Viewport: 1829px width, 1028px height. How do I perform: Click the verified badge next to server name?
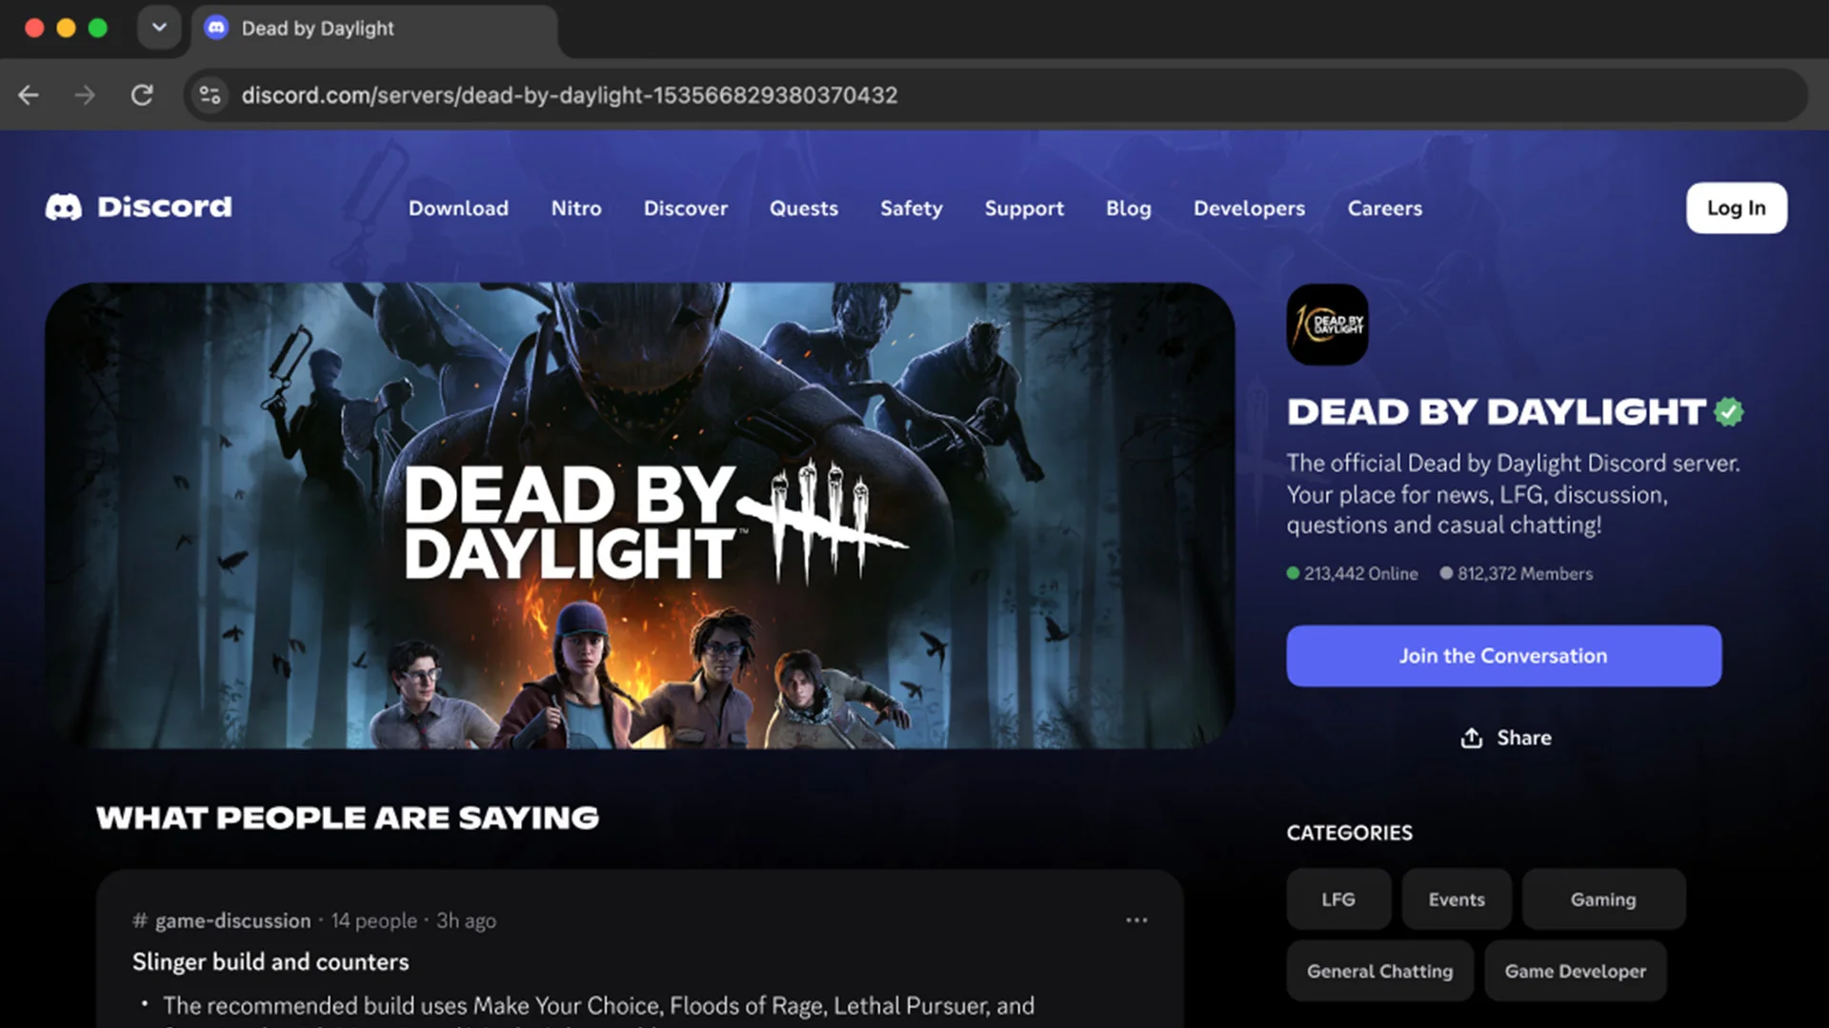click(1729, 412)
